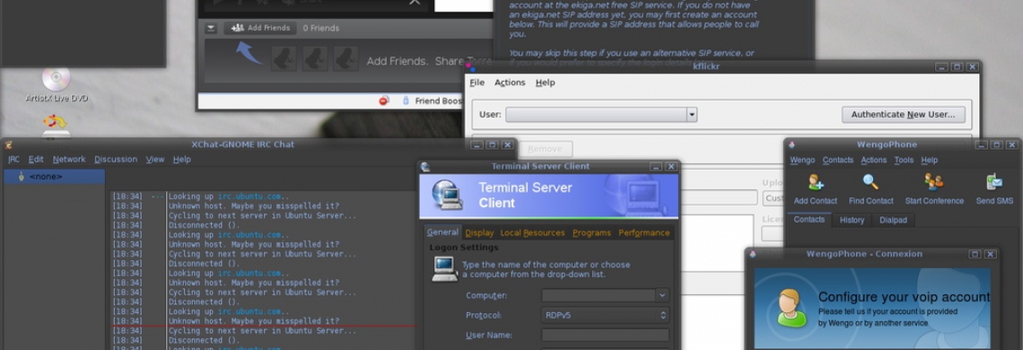This screenshot has height=350, width=1023.
Task: Switch to the Performance tab
Action: coord(644,232)
